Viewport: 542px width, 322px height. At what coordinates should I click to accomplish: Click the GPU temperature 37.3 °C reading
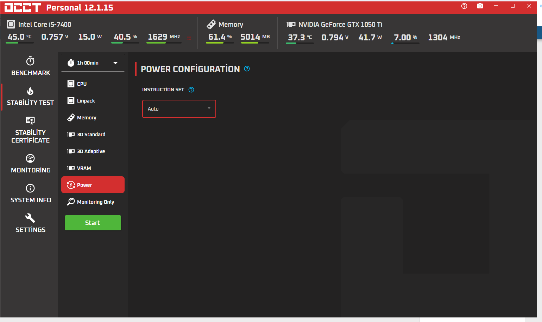coord(300,37)
